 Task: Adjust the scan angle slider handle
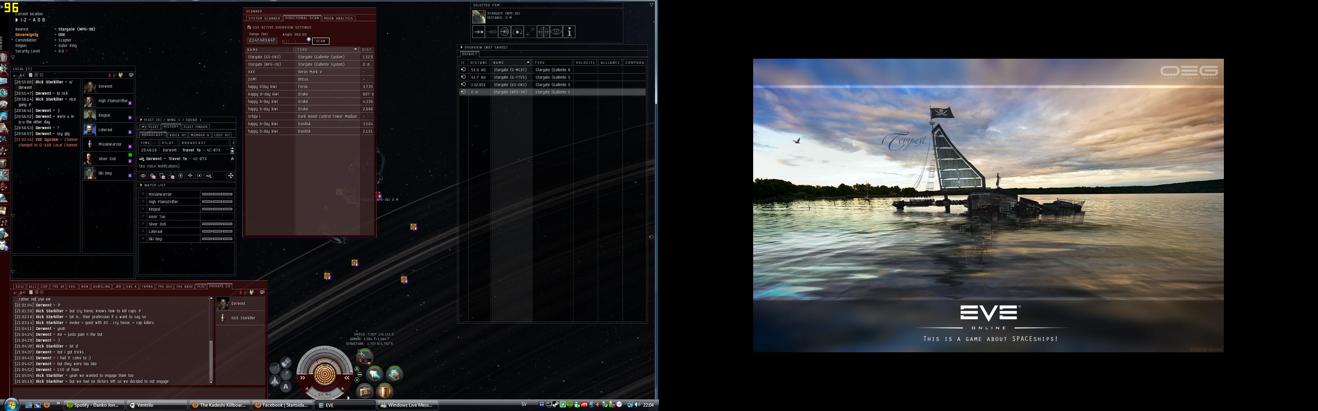point(309,39)
